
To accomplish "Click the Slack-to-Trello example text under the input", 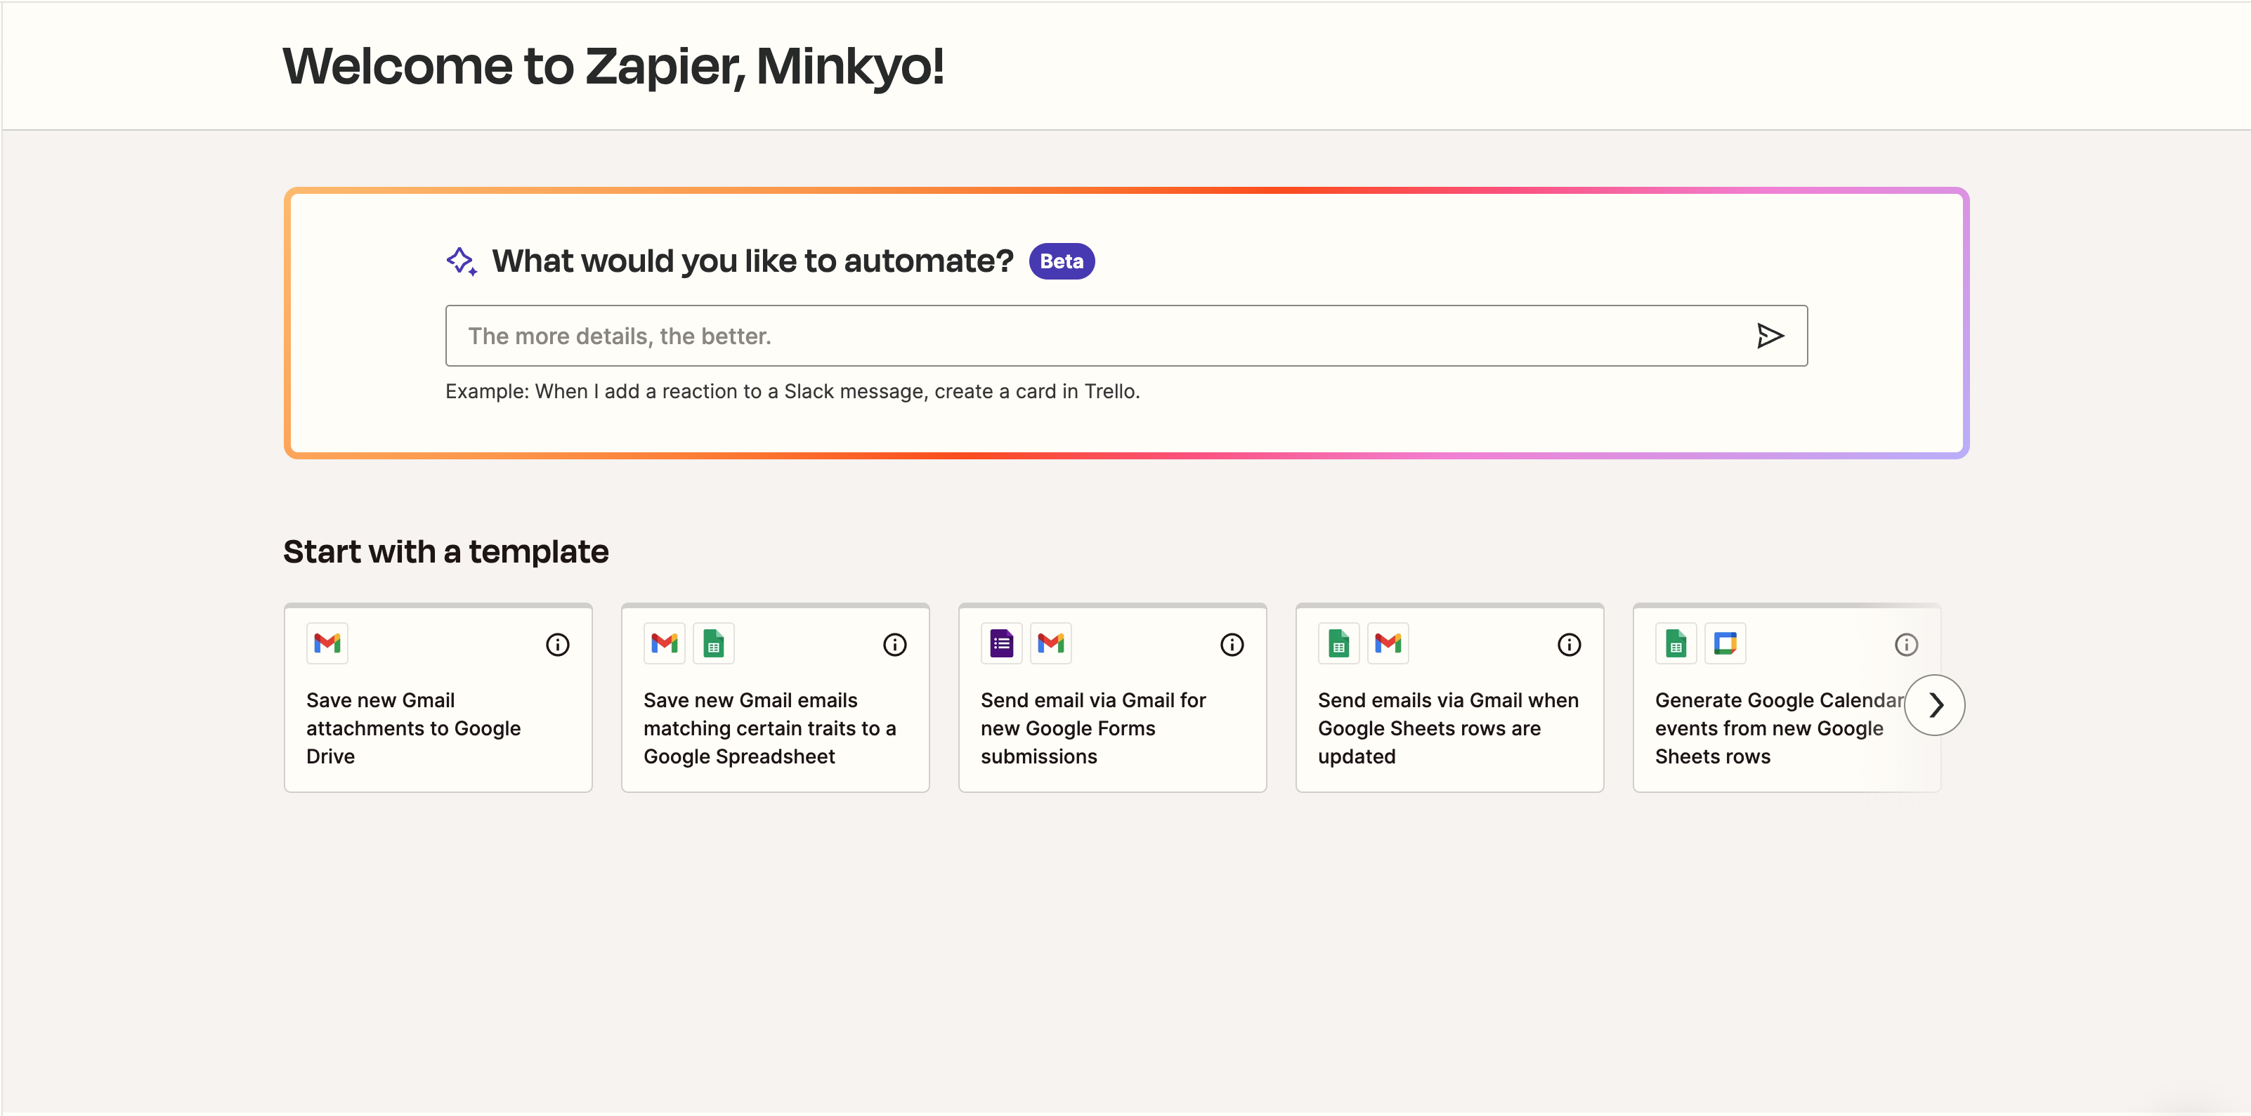I will click(792, 391).
